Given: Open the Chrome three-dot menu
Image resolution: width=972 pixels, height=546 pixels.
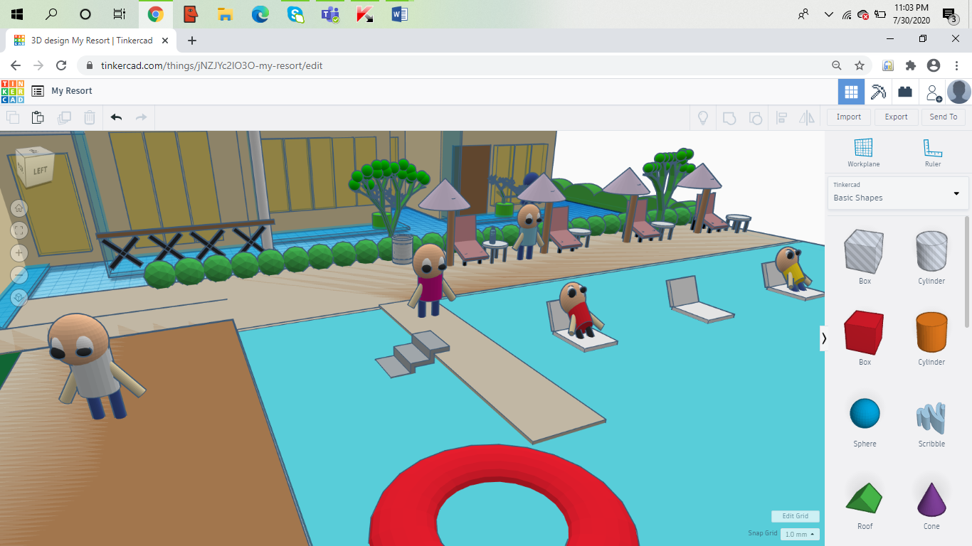Looking at the screenshot, I should [x=957, y=65].
